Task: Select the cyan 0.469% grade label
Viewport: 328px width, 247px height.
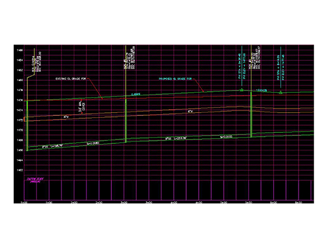Action: click(x=136, y=94)
